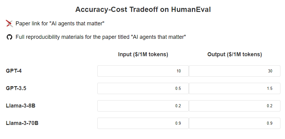
Task: Click the GPT-3.5 row label
Action: click(x=16, y=89)
